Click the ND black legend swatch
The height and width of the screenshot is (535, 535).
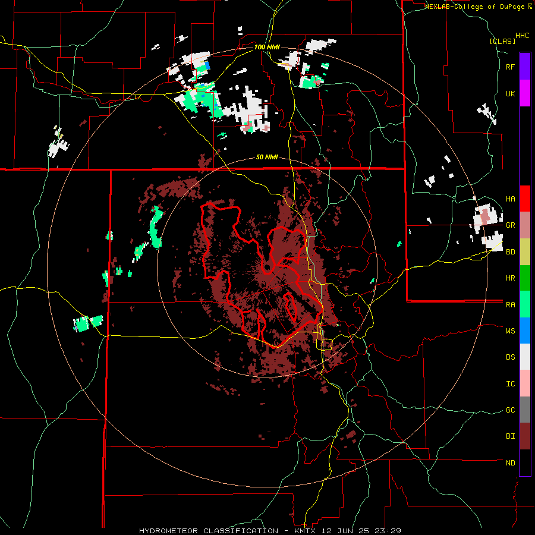[x=525, y=462]
